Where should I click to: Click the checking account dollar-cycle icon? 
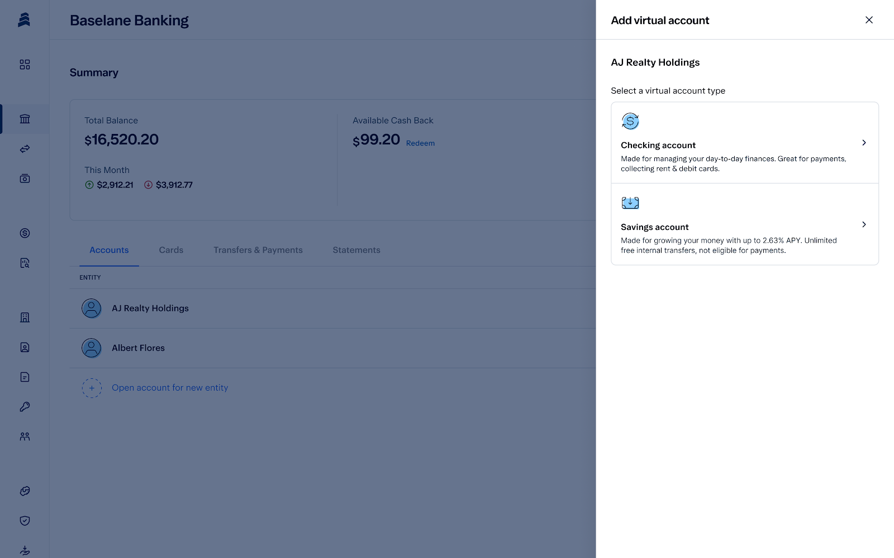click(630, 121)
